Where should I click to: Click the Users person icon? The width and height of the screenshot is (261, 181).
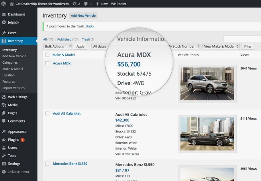(x=4, y=148)
